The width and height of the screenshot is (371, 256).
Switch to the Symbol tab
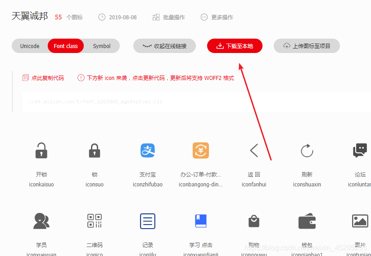tap(102, 46)
